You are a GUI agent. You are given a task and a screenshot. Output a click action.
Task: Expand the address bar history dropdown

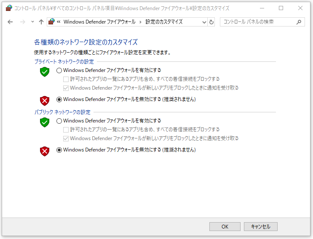[x=204, y=22]
